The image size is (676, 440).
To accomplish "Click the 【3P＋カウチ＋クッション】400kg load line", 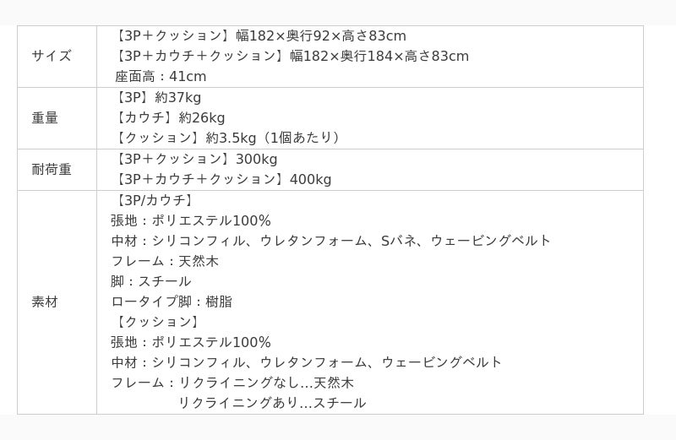I will [x=223, y=180].
